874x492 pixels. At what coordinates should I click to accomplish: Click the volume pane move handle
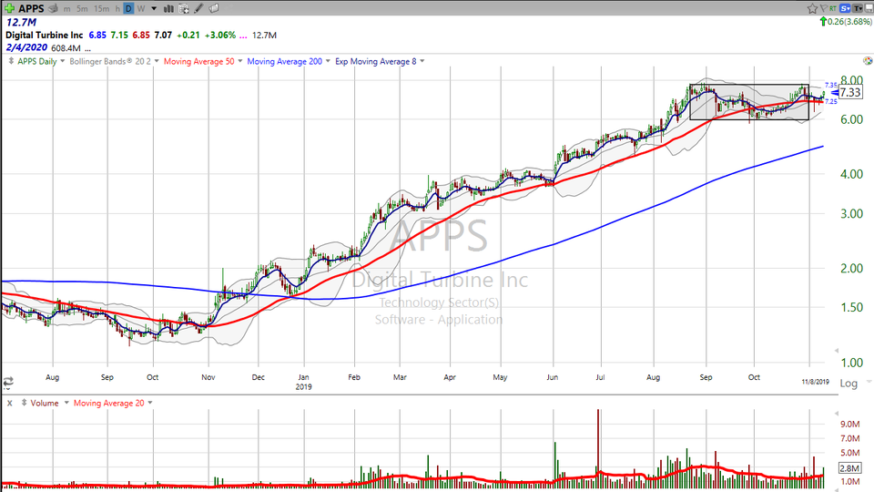pyautogui.click(x=24, y=402)
